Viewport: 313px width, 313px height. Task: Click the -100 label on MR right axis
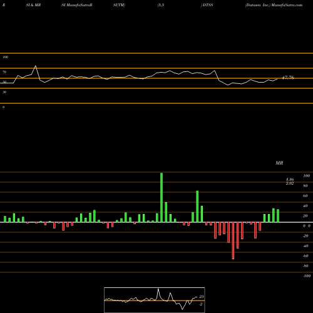307,276
